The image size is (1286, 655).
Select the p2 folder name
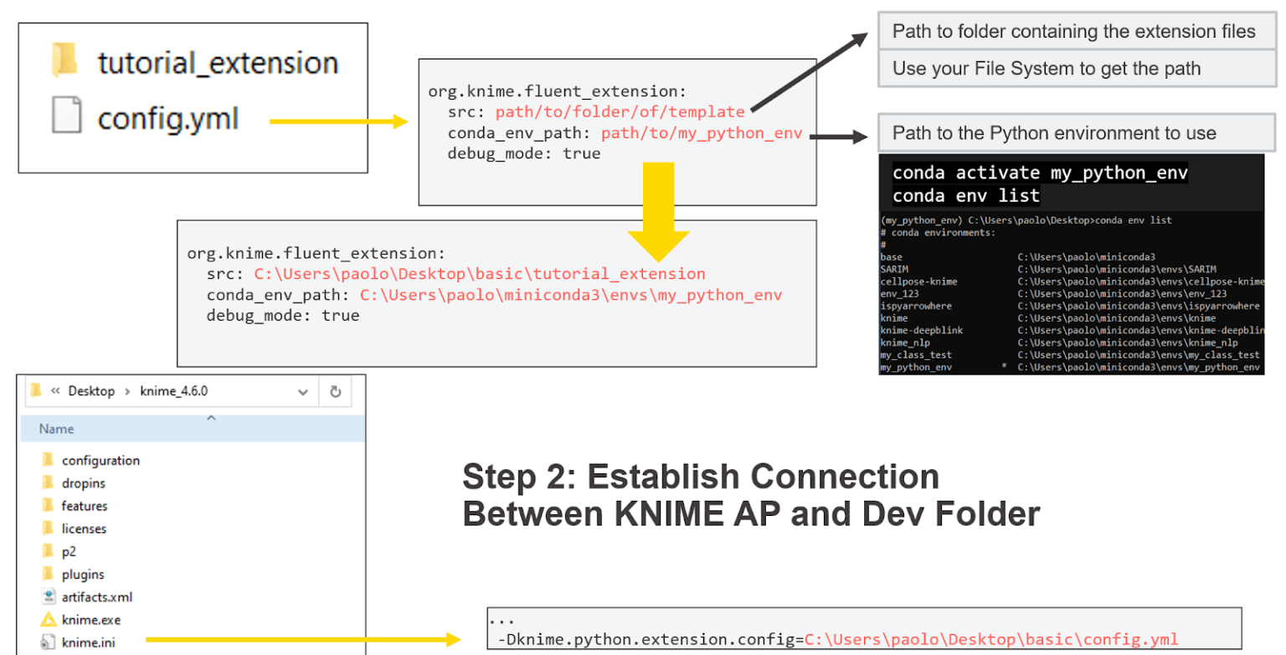pyautogui.click(x=69, y=551)
